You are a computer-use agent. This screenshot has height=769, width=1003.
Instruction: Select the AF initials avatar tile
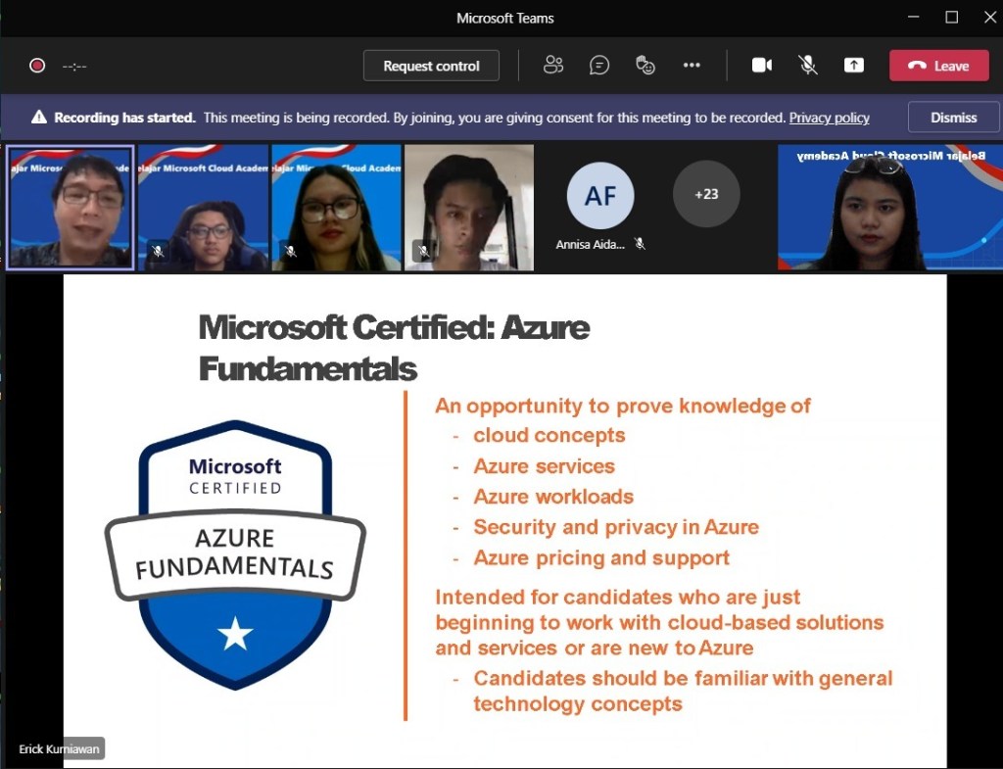point(600,196)
